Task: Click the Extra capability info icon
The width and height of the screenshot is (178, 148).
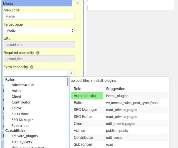Action: point(31,67)
